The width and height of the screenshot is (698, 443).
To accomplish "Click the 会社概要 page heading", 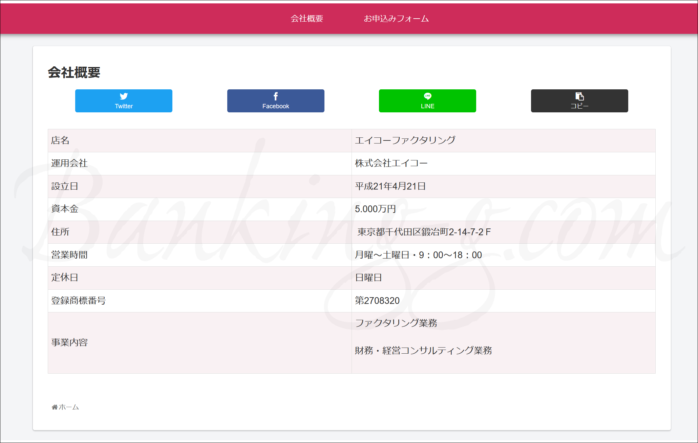I will pos(74,72).
